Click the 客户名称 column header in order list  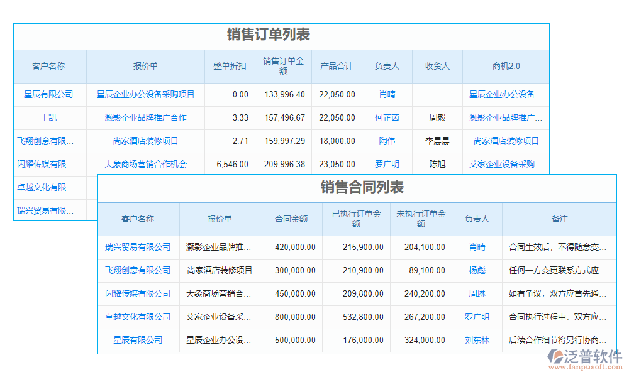pos(49,66)
